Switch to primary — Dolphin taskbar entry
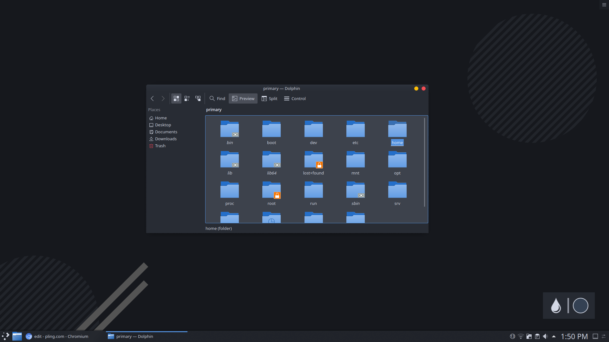 tap(147, 336)
